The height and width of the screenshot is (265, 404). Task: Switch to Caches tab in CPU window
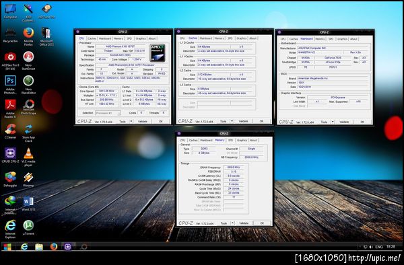pyautogui.click(x=92, y=38)
